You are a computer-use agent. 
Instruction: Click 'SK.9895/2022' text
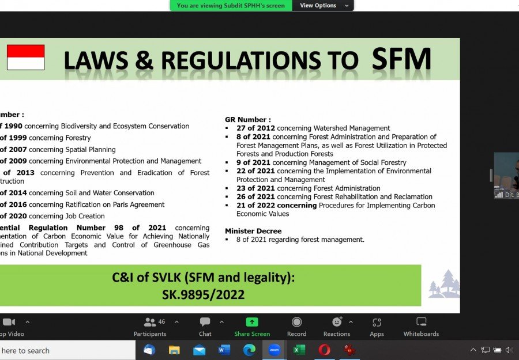coord(203,294)
